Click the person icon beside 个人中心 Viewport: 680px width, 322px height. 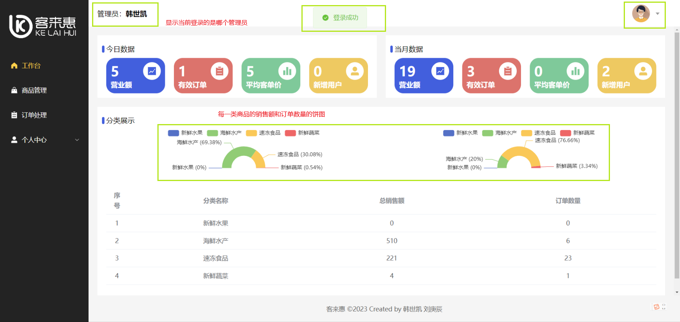pos(14,140)
